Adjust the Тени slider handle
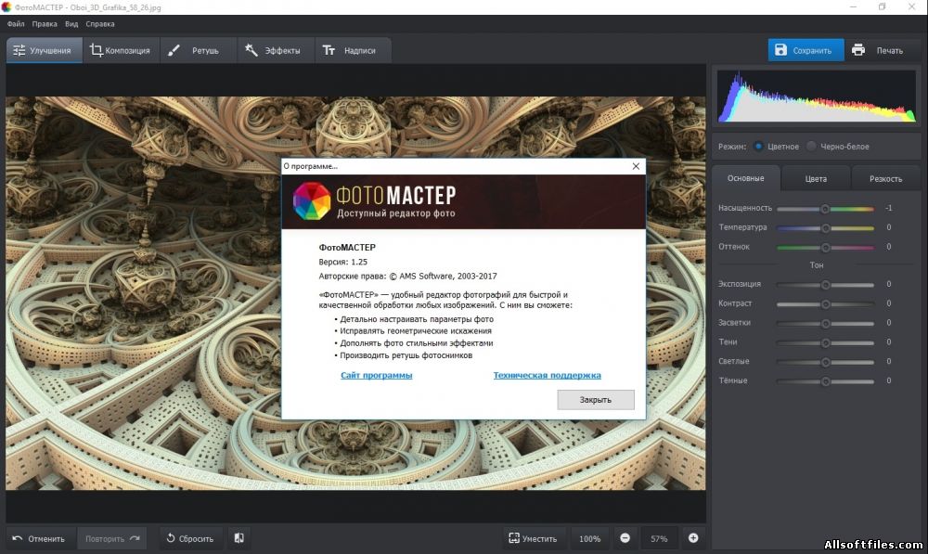The width and height of the screenshot is (928, 554). click(x=826, y=342)
